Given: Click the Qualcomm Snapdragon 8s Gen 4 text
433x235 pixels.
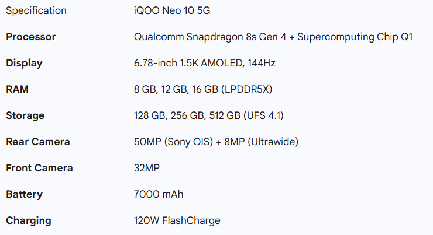Looking at the screenshot, I should click(x=212, y=37).
